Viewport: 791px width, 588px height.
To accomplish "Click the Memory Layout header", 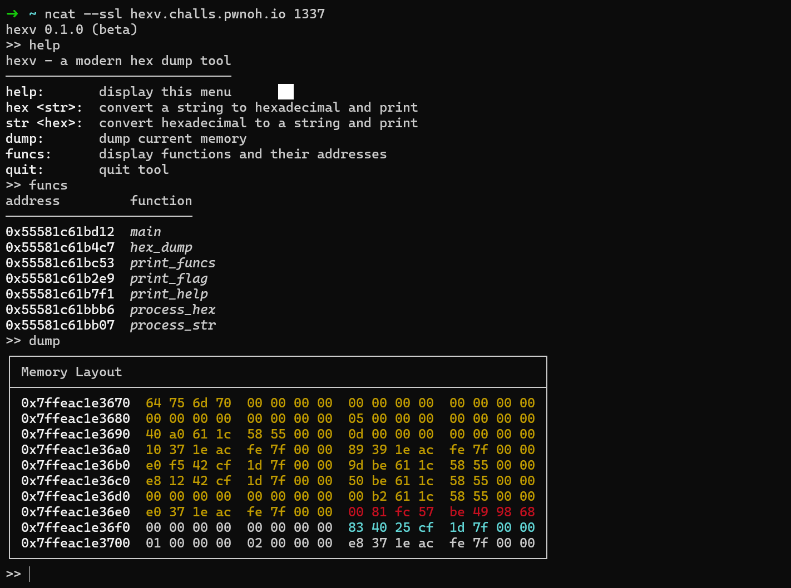I will point(71,372).
